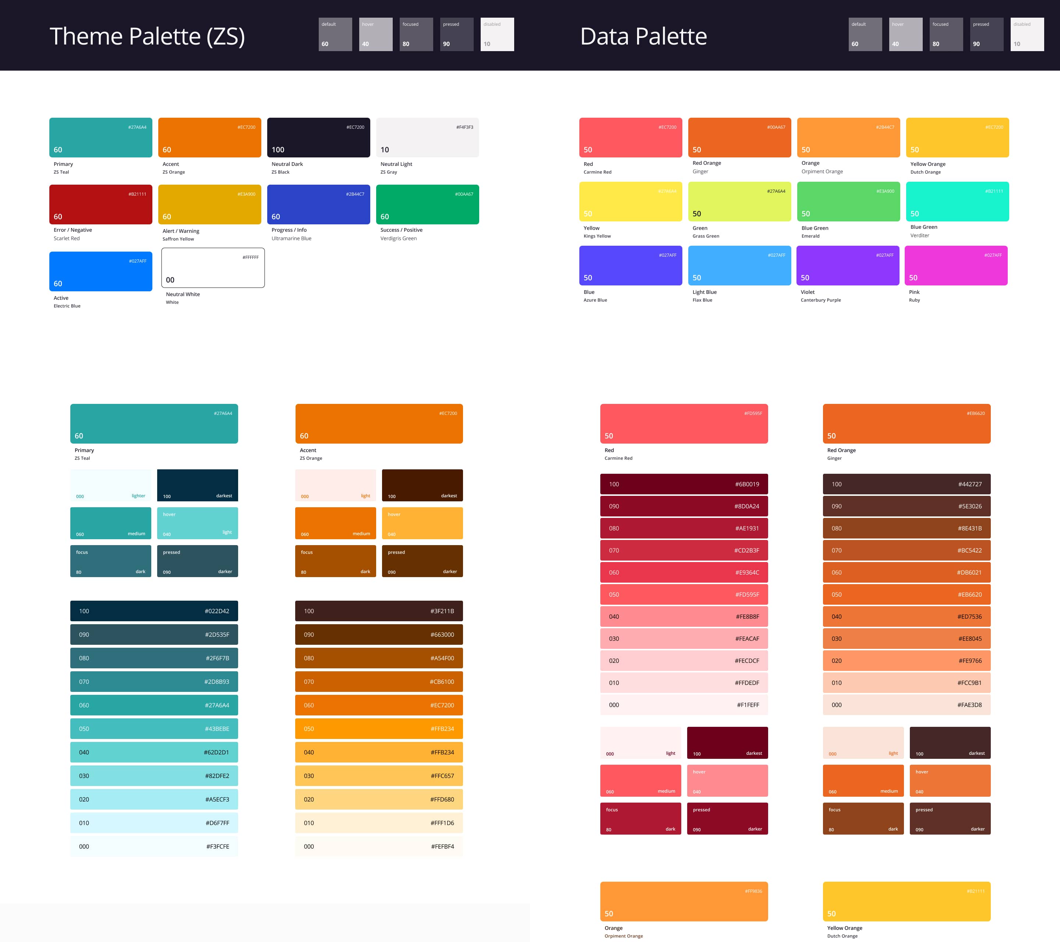
Task: Click the Success / Positive Verdigris Green swatch
Action: pos(427,204)
